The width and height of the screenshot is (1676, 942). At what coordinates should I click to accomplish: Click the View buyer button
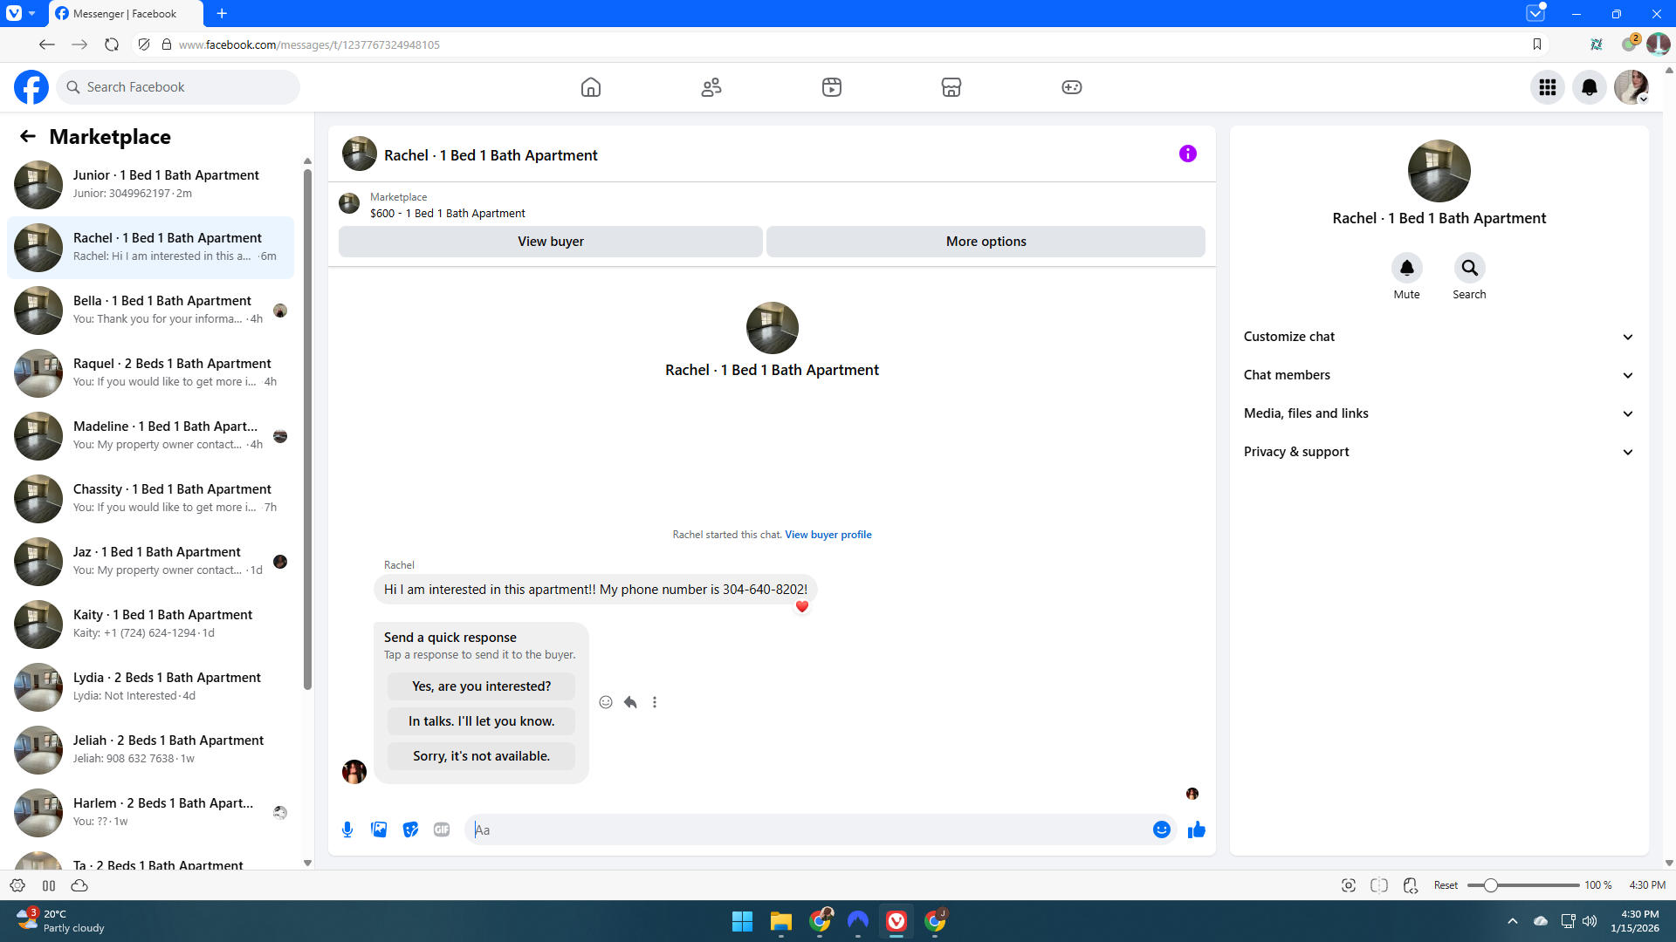[550, 242]
